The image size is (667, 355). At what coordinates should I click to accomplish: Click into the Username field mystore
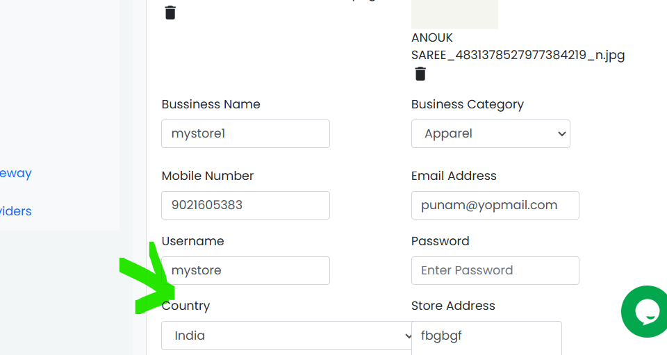(x=245, y=270)
